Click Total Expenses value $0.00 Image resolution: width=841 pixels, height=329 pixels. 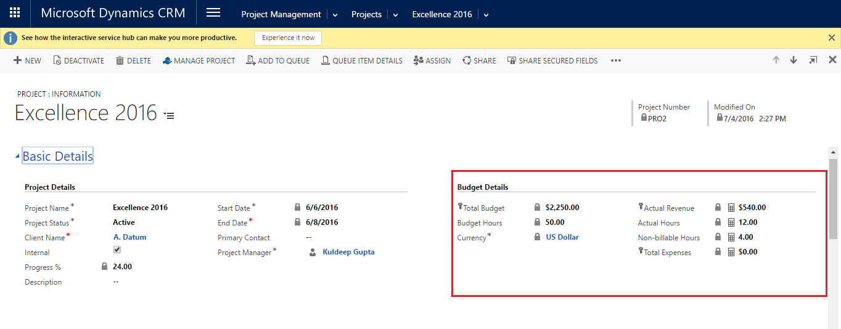point(748,252)
